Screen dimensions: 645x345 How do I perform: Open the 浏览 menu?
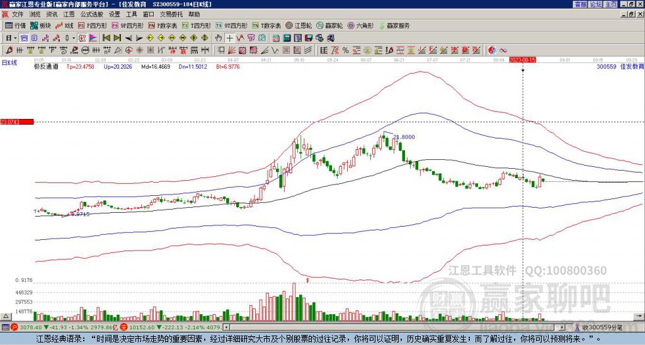35,14
